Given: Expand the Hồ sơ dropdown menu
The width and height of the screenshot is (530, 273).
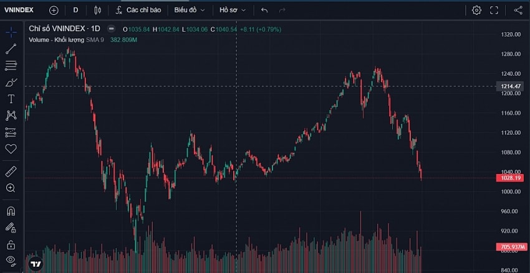Looking at the screenshot, I should pos(233,10).
